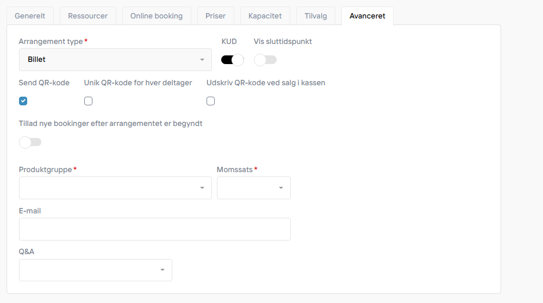Open the Kapacitet tab
The height and width of the screenshot is (303, 543).
[265, 16]
